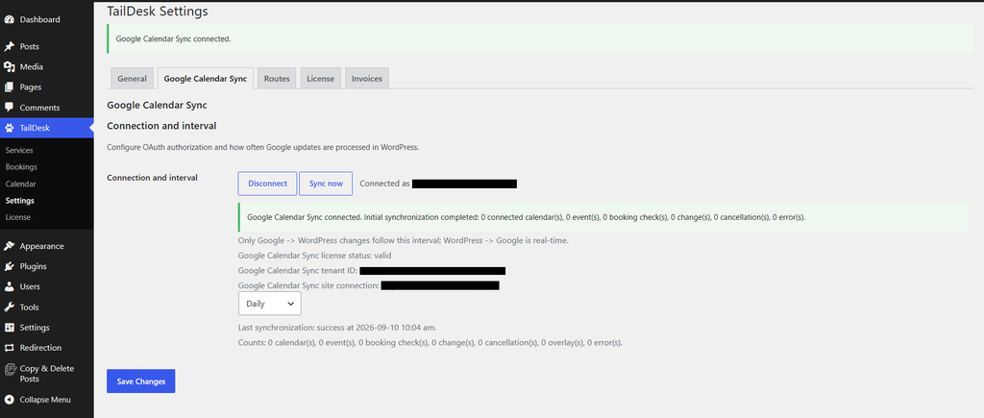Screen dimensions: 984x418
Task: Switch to the General tab
Action: click(132, 79)
